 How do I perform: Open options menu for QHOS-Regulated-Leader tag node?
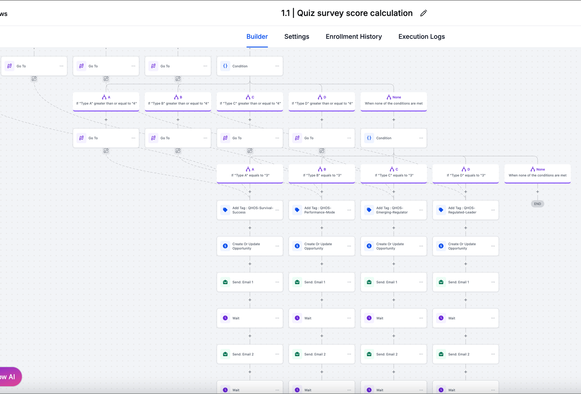point(493,210)
